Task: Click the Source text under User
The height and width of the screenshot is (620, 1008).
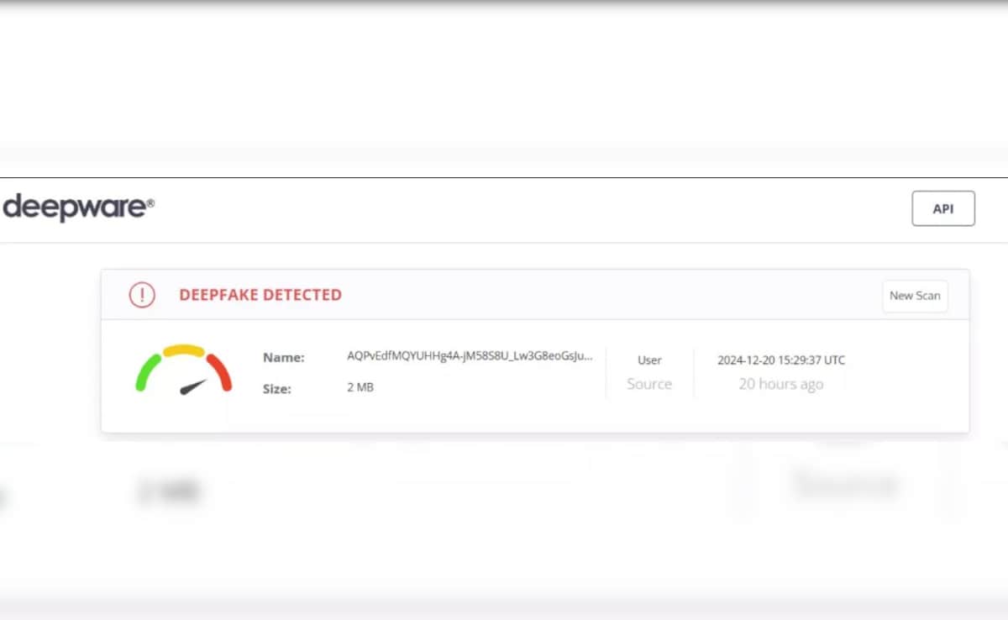Action: pos(649,384)
